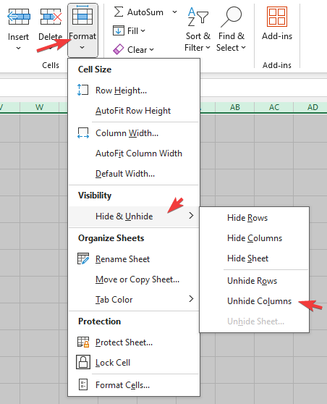This screenshot has width=327, height=404.
Task: Select Unhide Columns from submenu
Action: pyautogui.click(x=259, y=301)
